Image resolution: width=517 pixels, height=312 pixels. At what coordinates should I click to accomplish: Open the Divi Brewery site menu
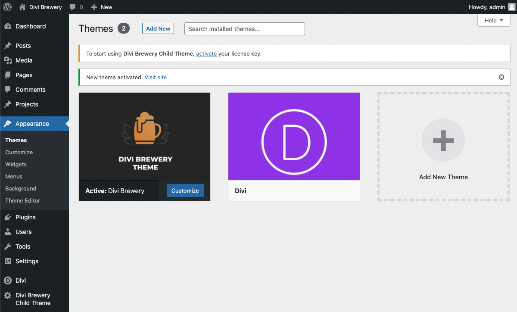[x=41, y=7]
